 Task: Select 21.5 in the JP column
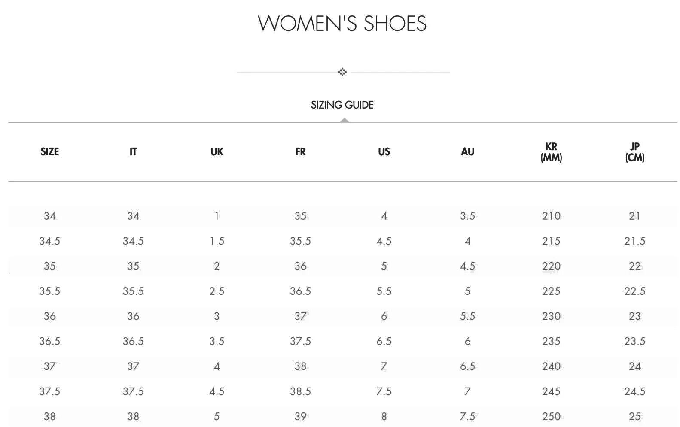point(635,241)
